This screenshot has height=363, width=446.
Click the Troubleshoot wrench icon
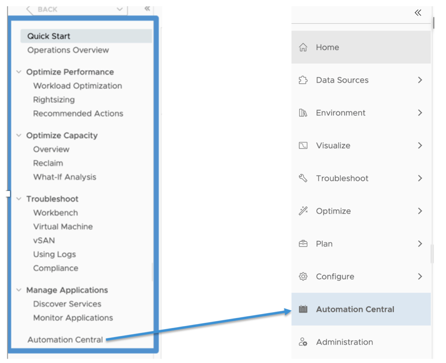[303, 178]
